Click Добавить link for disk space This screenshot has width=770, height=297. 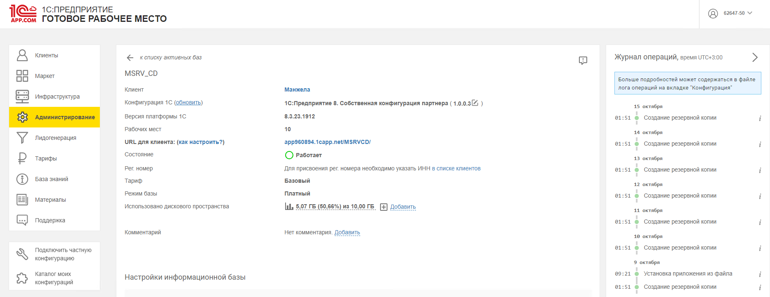click(x=403, y=207)
